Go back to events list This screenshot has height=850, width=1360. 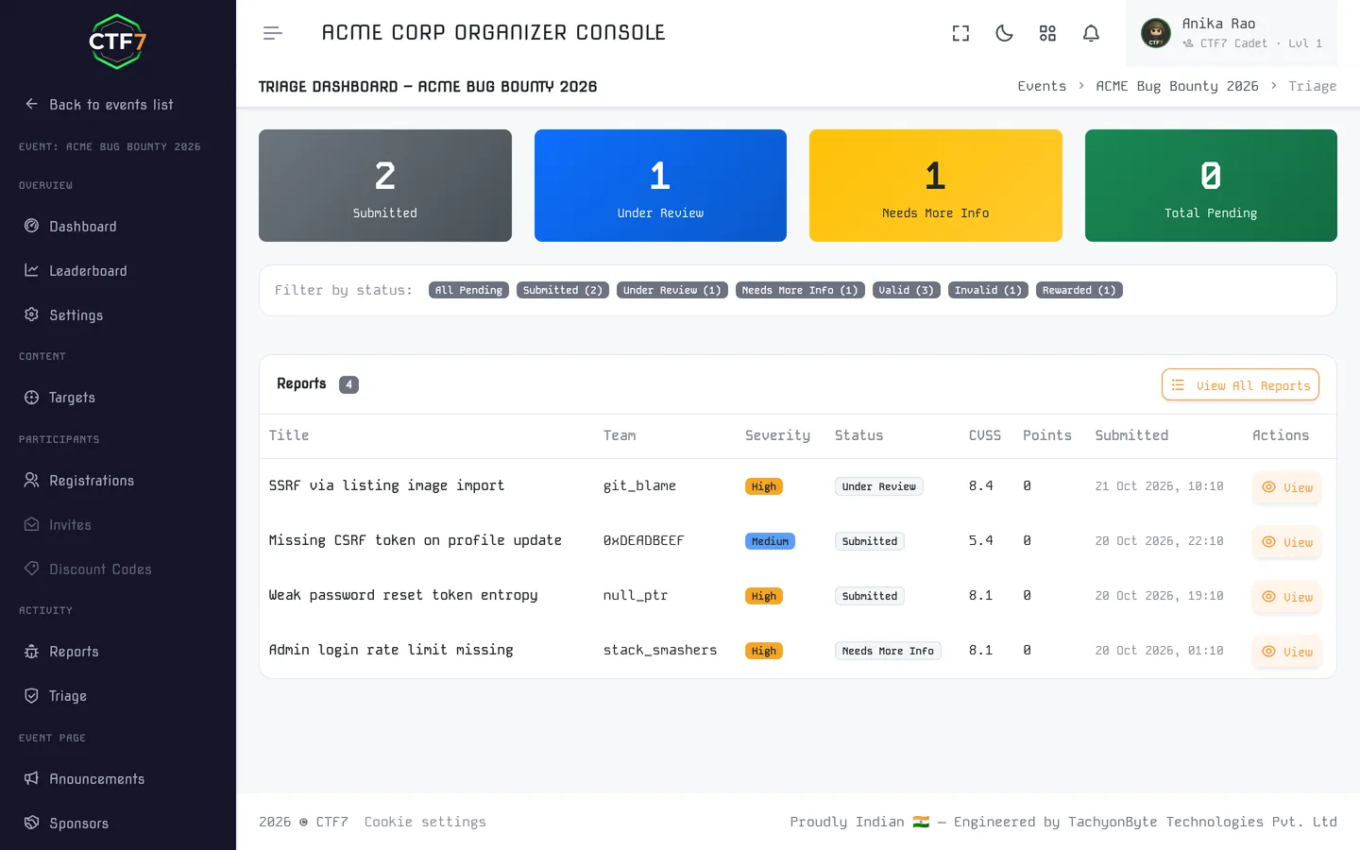click(99, 105)
